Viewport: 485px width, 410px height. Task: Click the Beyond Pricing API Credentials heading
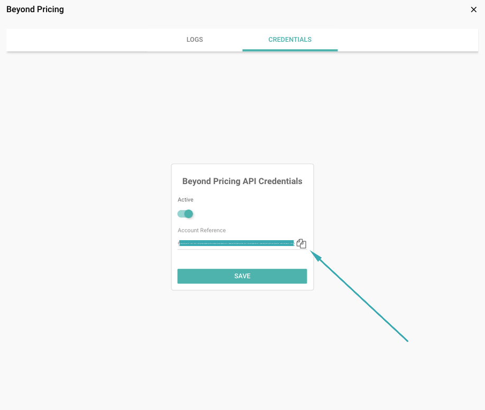pos(242,181)
